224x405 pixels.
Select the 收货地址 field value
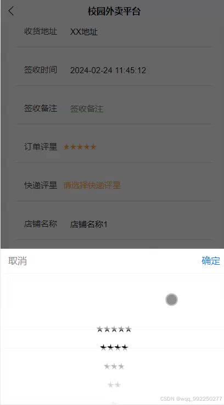(x=84, y=32)
